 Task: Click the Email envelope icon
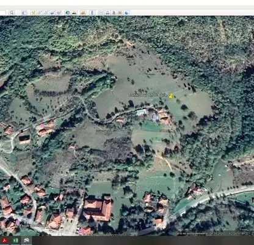tap(101, 13)
